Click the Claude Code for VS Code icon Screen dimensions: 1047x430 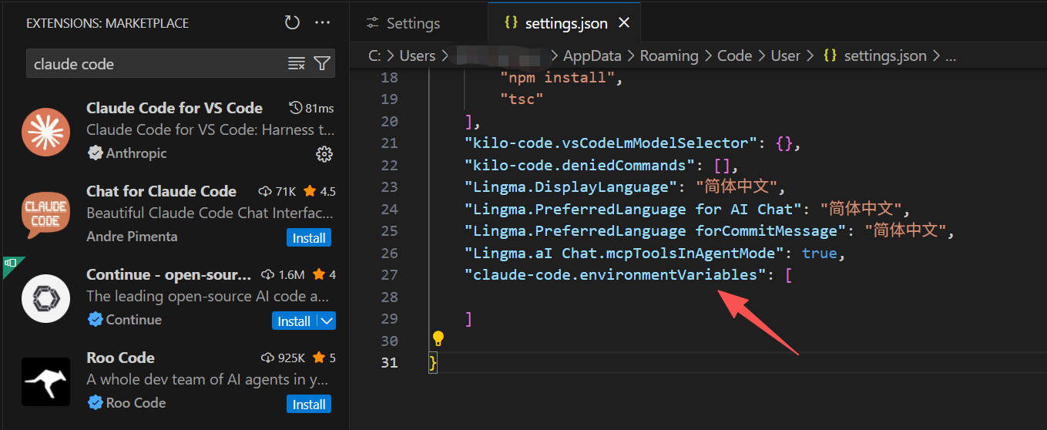[x=45, y=132]
